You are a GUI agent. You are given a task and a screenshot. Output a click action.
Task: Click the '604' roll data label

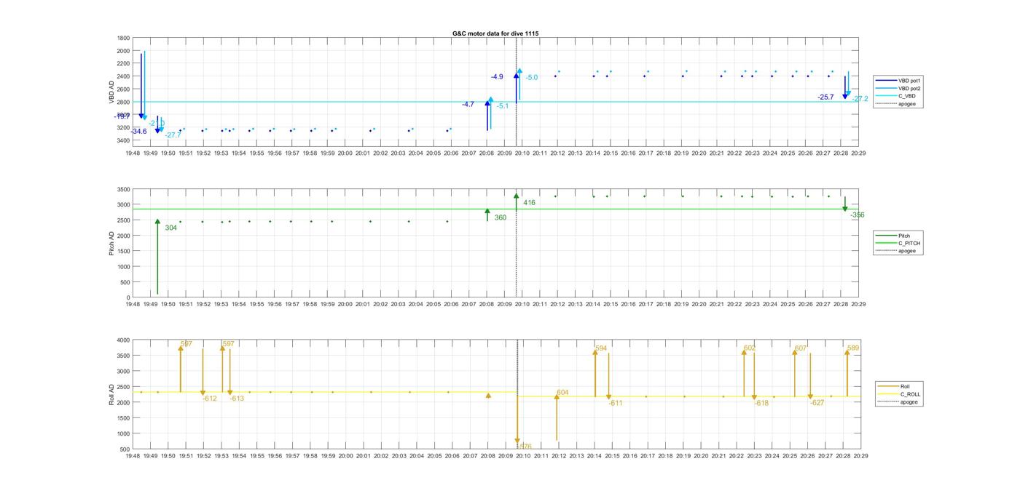tap(562, 393)
